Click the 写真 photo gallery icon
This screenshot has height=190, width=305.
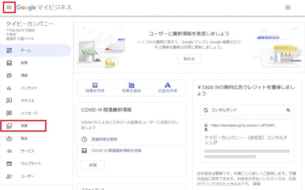[9, 126]
